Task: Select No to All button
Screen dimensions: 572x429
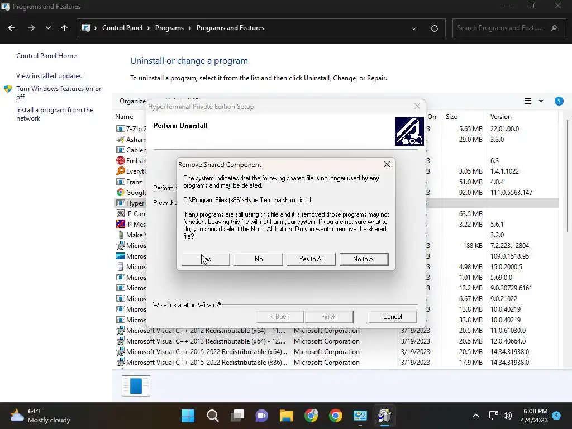Action: 364,259
